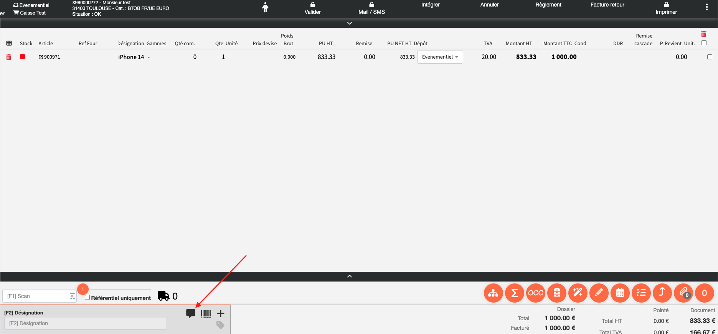Click the hierarchy tree orange button

coord(493,293)
